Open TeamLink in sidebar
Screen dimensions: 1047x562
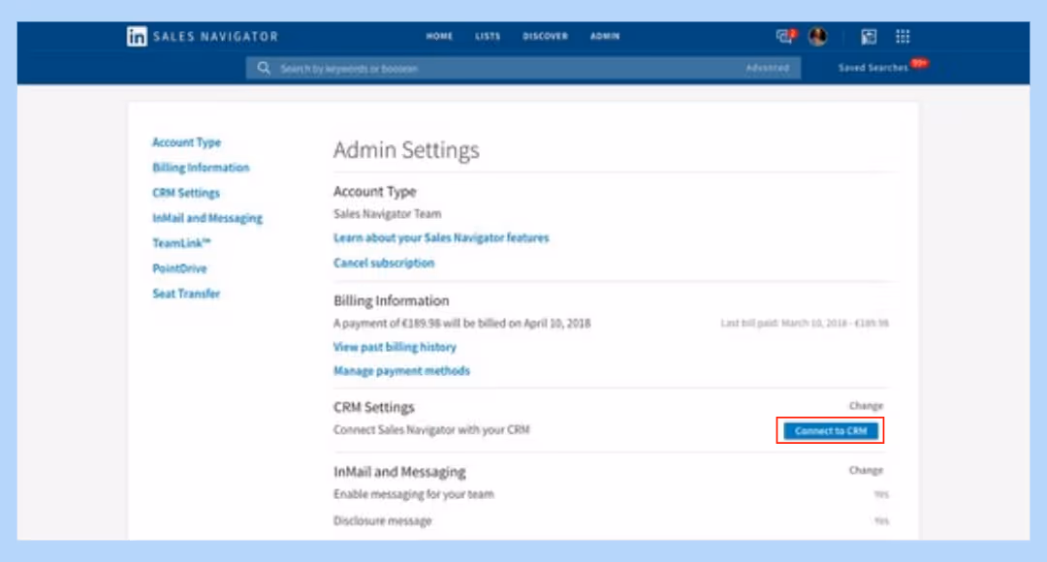[x=181, y=243]
